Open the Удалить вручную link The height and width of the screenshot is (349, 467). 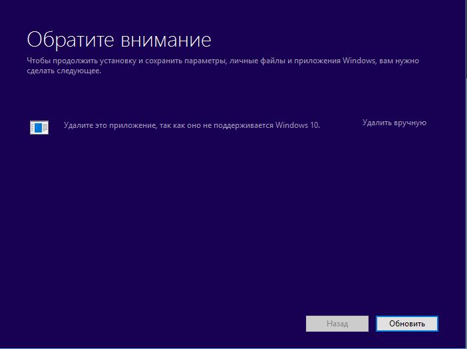394,123
